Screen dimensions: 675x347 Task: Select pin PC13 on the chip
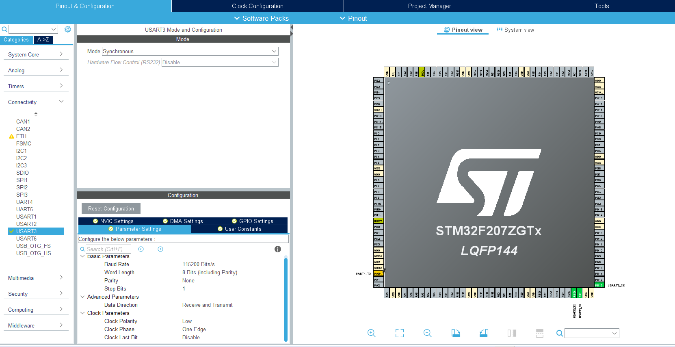378,116
